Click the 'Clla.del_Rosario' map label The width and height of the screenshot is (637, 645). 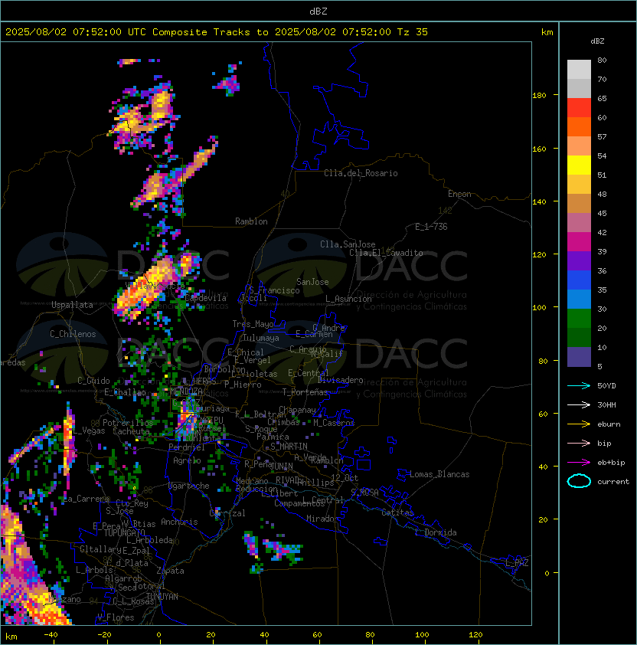tap(361, 173)
